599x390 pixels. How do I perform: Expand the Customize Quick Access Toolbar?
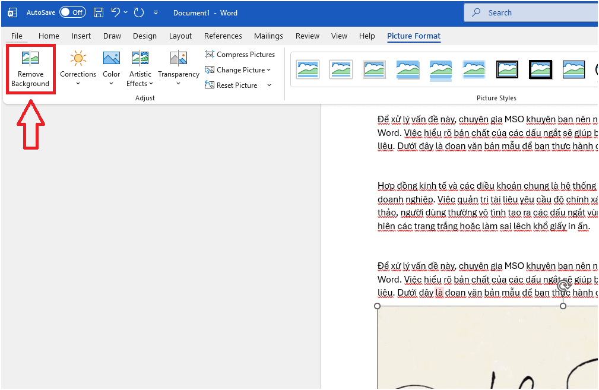(156, 12)
